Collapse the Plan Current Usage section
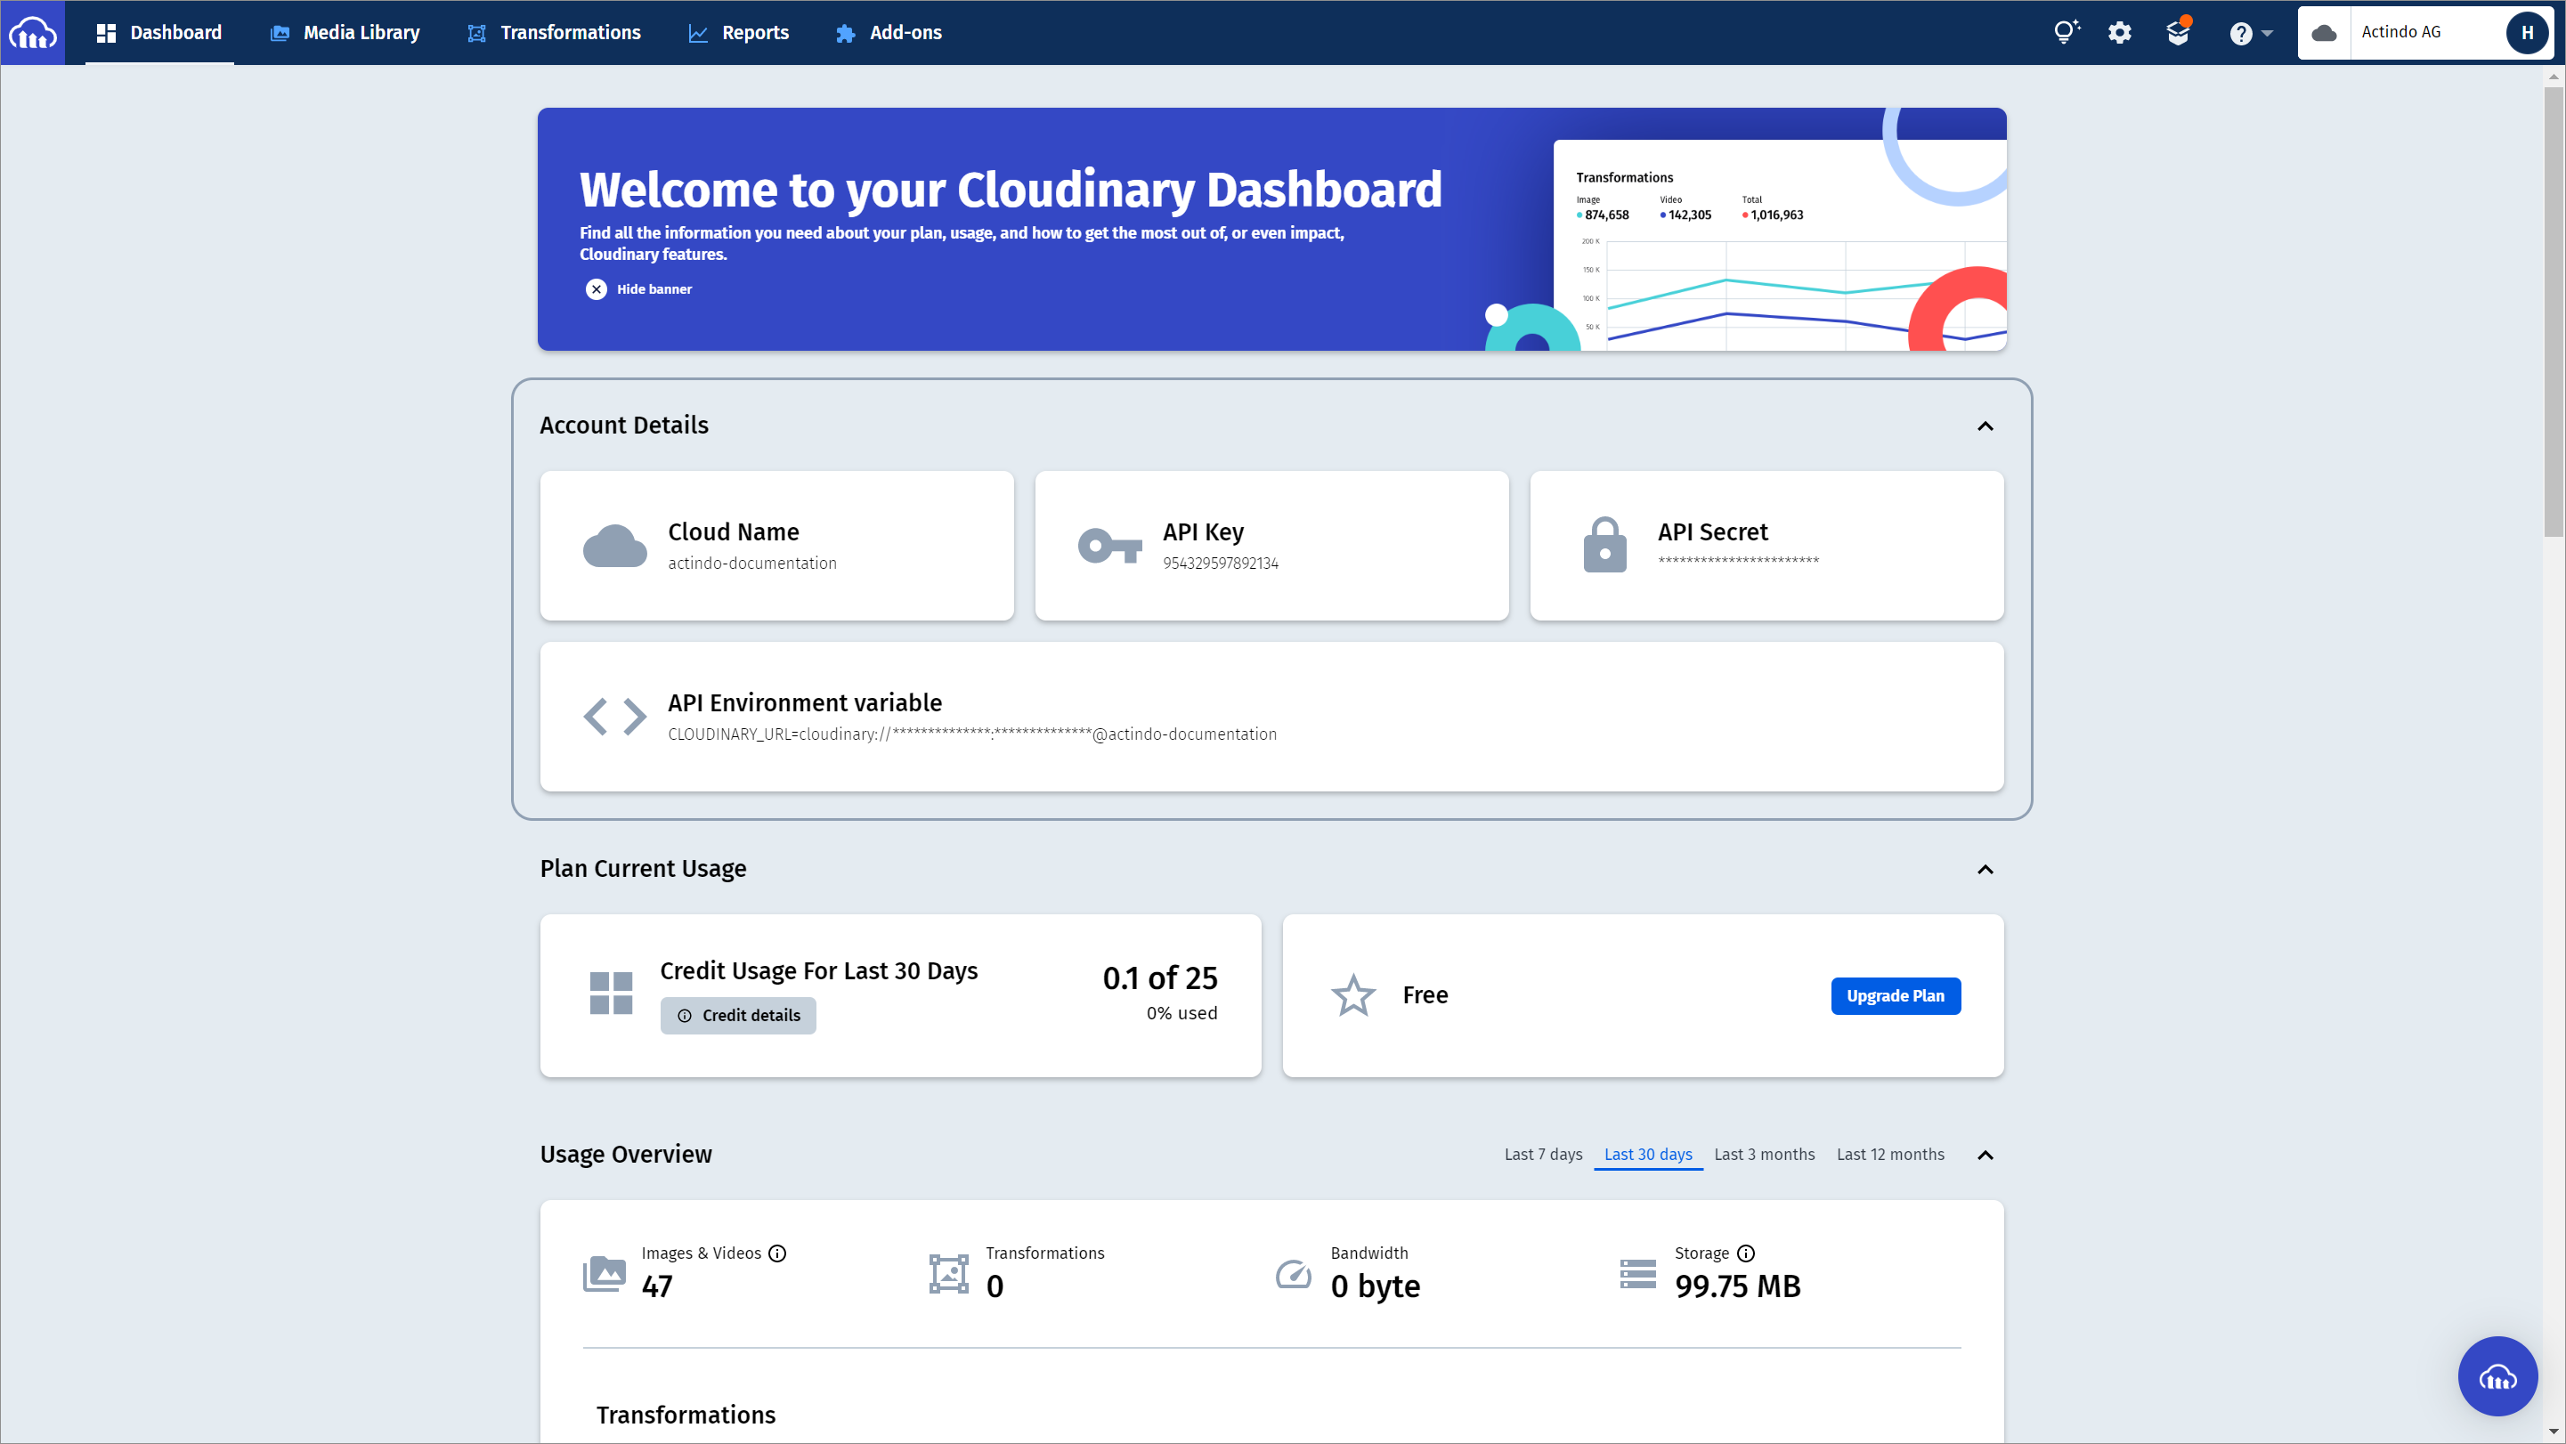The height and width of the screenshot is (1444, 2566). [1985, 870]
